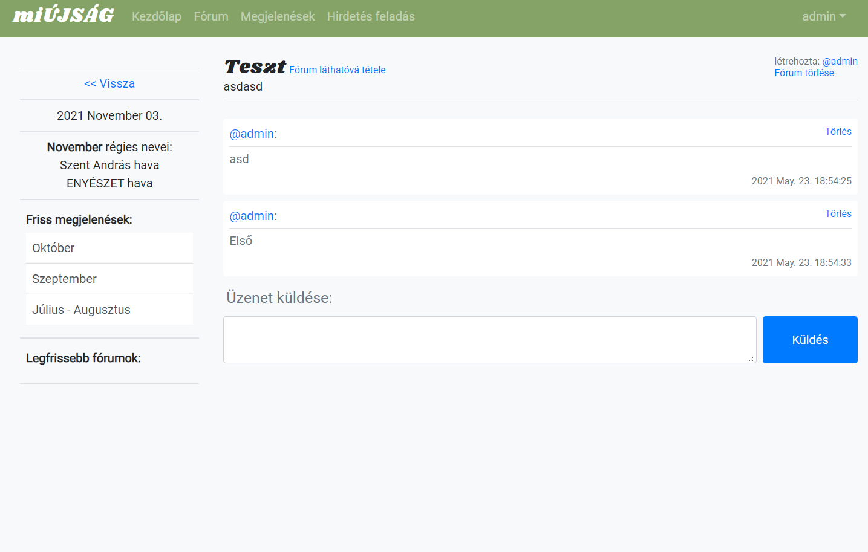Click the blue Küldés button
Viewport: 868px width, 552px height.
(810, 340)
